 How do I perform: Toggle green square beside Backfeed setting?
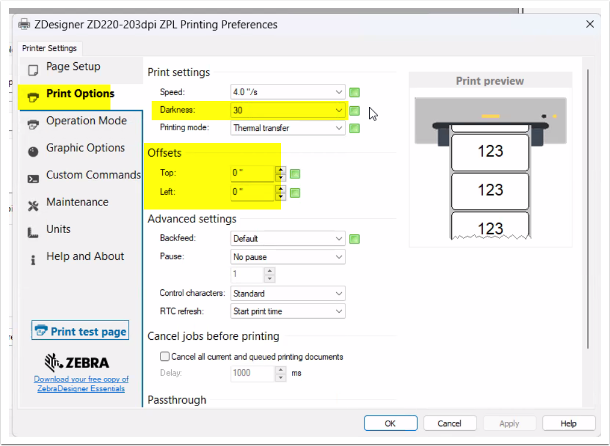(354, 239)
